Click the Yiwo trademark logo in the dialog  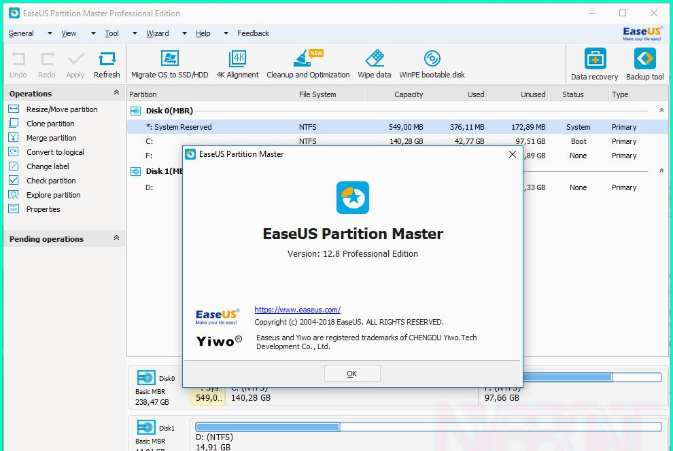click(219, 341)
